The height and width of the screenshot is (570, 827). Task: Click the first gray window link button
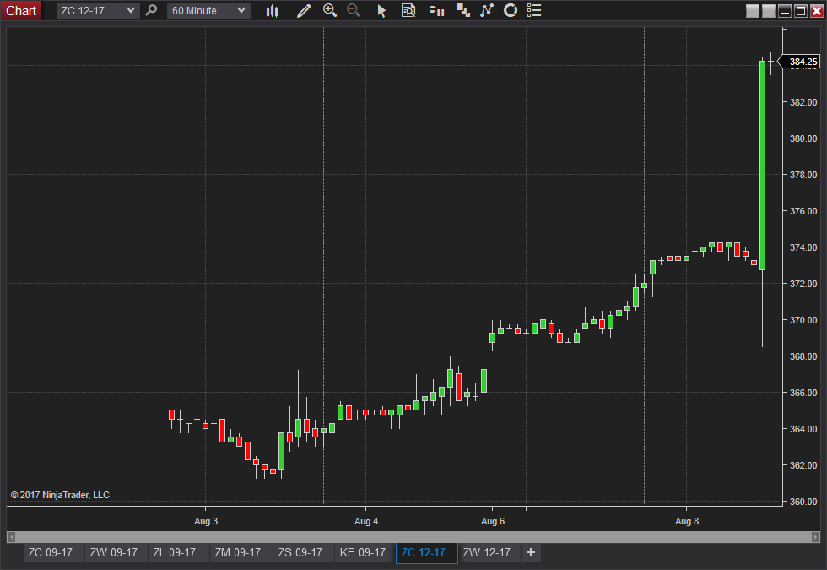(x=753, y=10)
